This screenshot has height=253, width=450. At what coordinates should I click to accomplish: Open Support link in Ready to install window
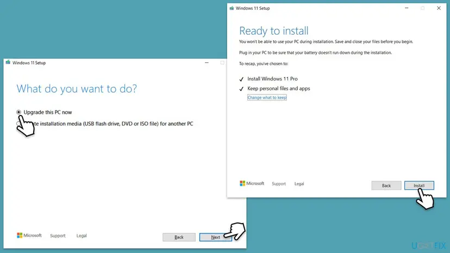click(x=279, y=184)
